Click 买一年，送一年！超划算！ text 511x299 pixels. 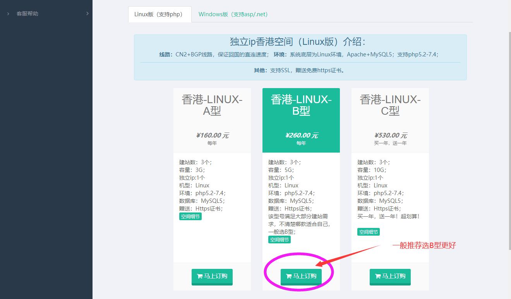[x=388, y=216]
